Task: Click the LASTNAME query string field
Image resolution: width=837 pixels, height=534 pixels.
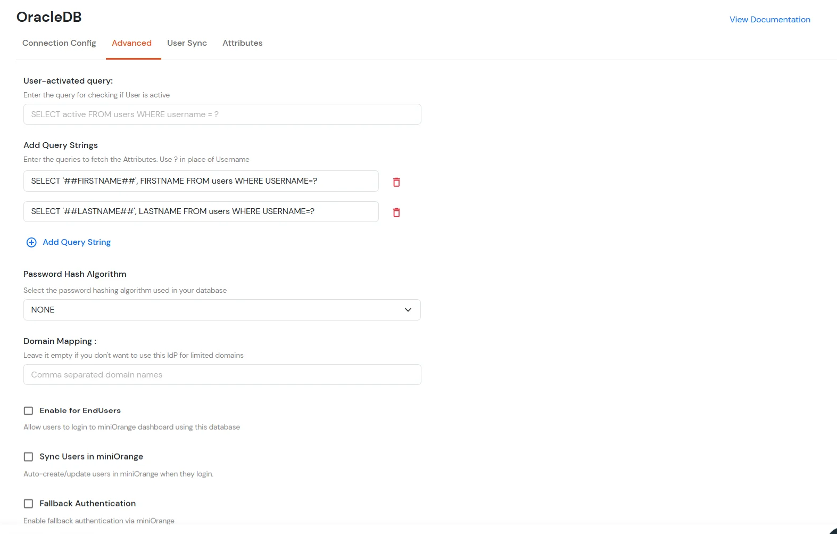Action: [201, 211]
